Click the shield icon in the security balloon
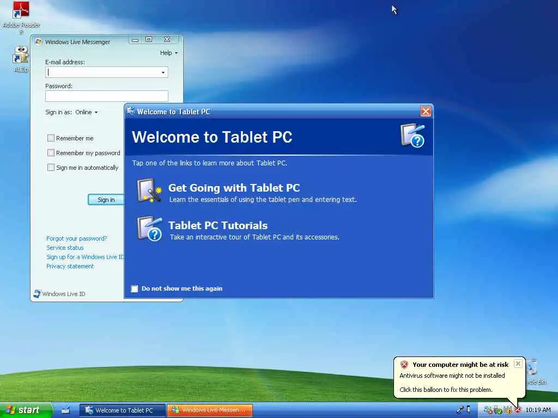The width and height of the screenshot is (558, 418). pos(404,364)
